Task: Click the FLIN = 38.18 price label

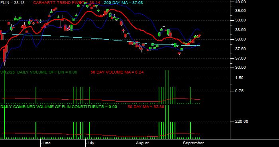Action: coord(12,3)
